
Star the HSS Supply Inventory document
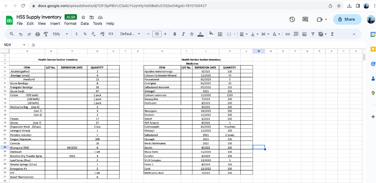[x=83, y=17]
